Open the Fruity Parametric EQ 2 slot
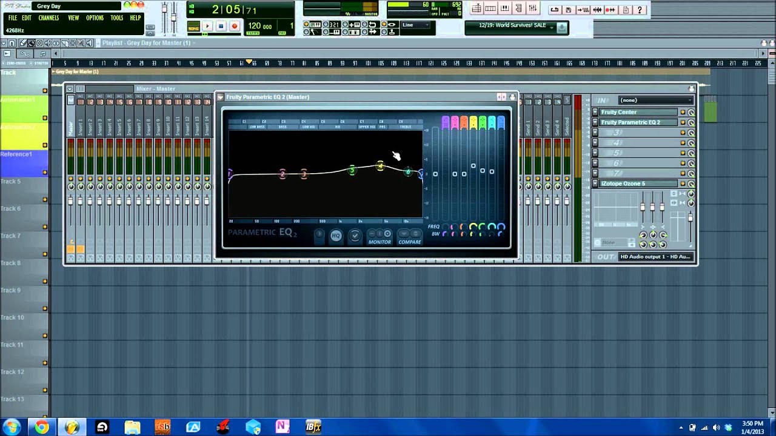The width and height of the screenshot is (776, 436). click(x=638, y=122)
